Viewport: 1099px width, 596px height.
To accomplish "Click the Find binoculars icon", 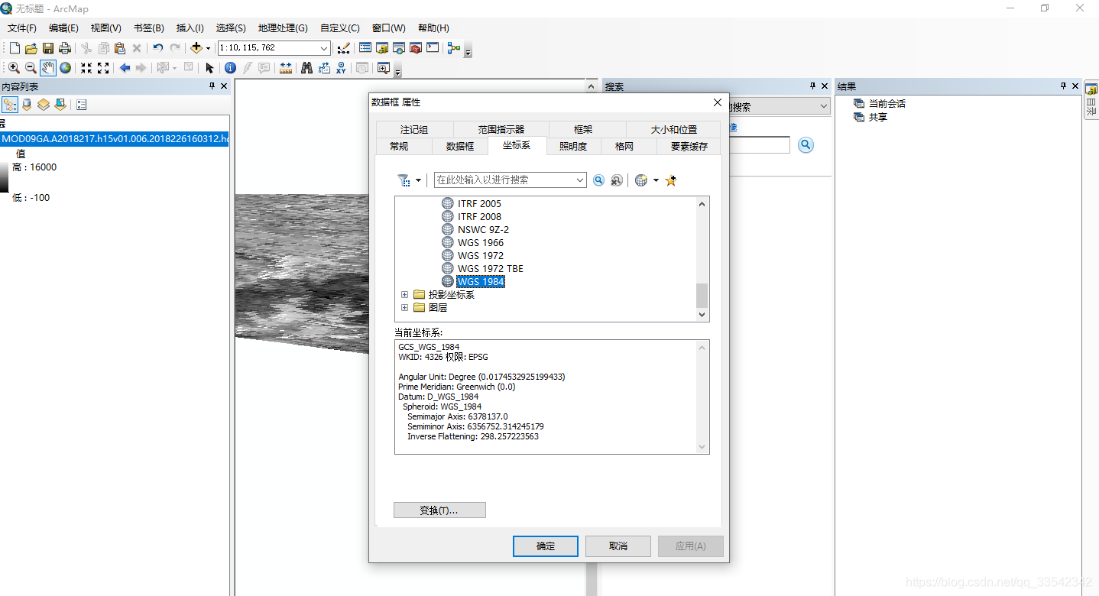I will coord(306,68).
